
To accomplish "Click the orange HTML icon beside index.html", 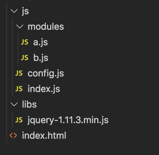I will pyautogui.click(x=13, y=136).
